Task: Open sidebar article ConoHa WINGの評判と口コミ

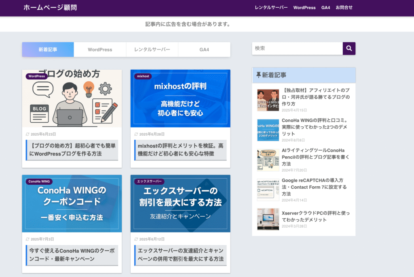Action: [x=315, y=127]
